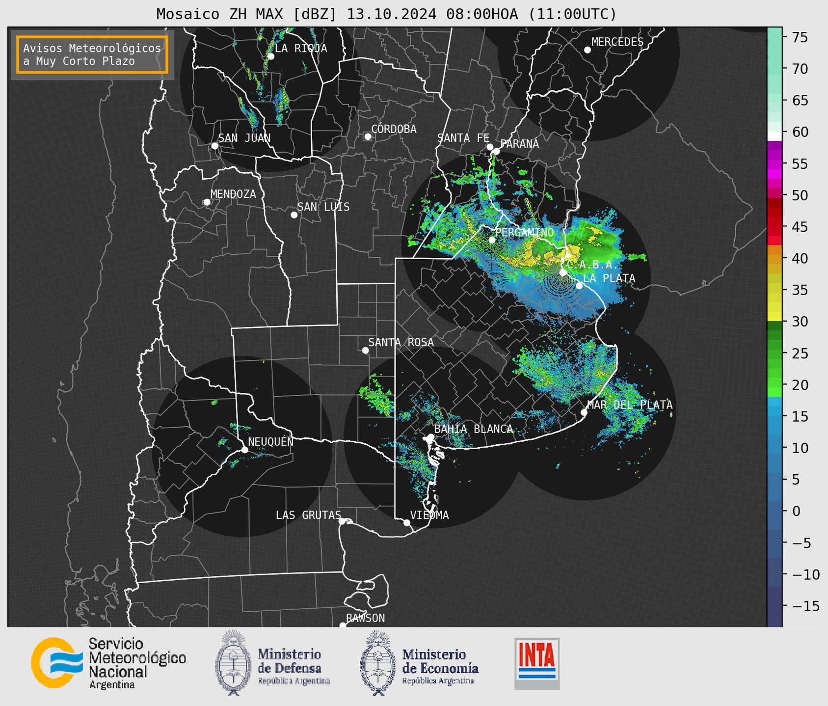Click the Viedma city marker dot
Screen dimensions: 828x706
pos(406,523)
